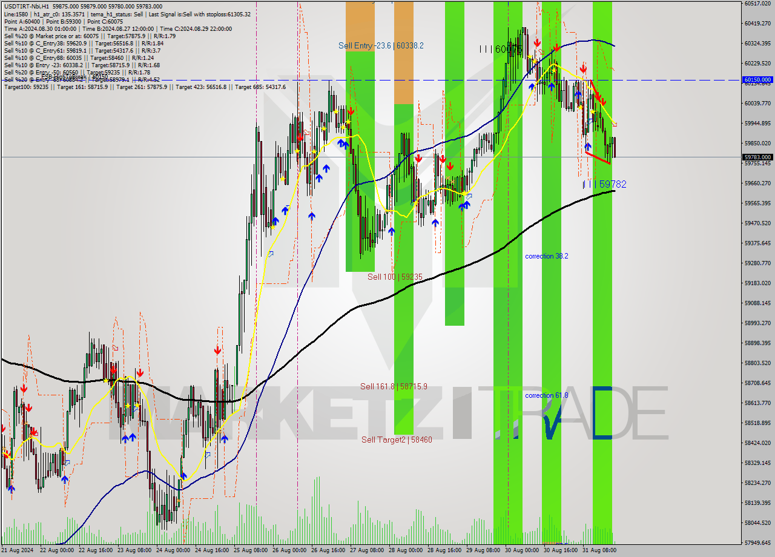Click the 'Sell %10 @ Entry -23: 60338.2' line
The image size is (775, 557).
point(82,65)
